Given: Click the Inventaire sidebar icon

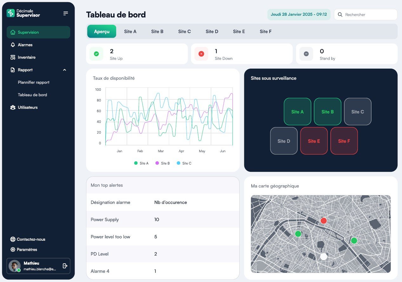Looking at the screenshot, I should pyautogui.click(x=13, y=57).
